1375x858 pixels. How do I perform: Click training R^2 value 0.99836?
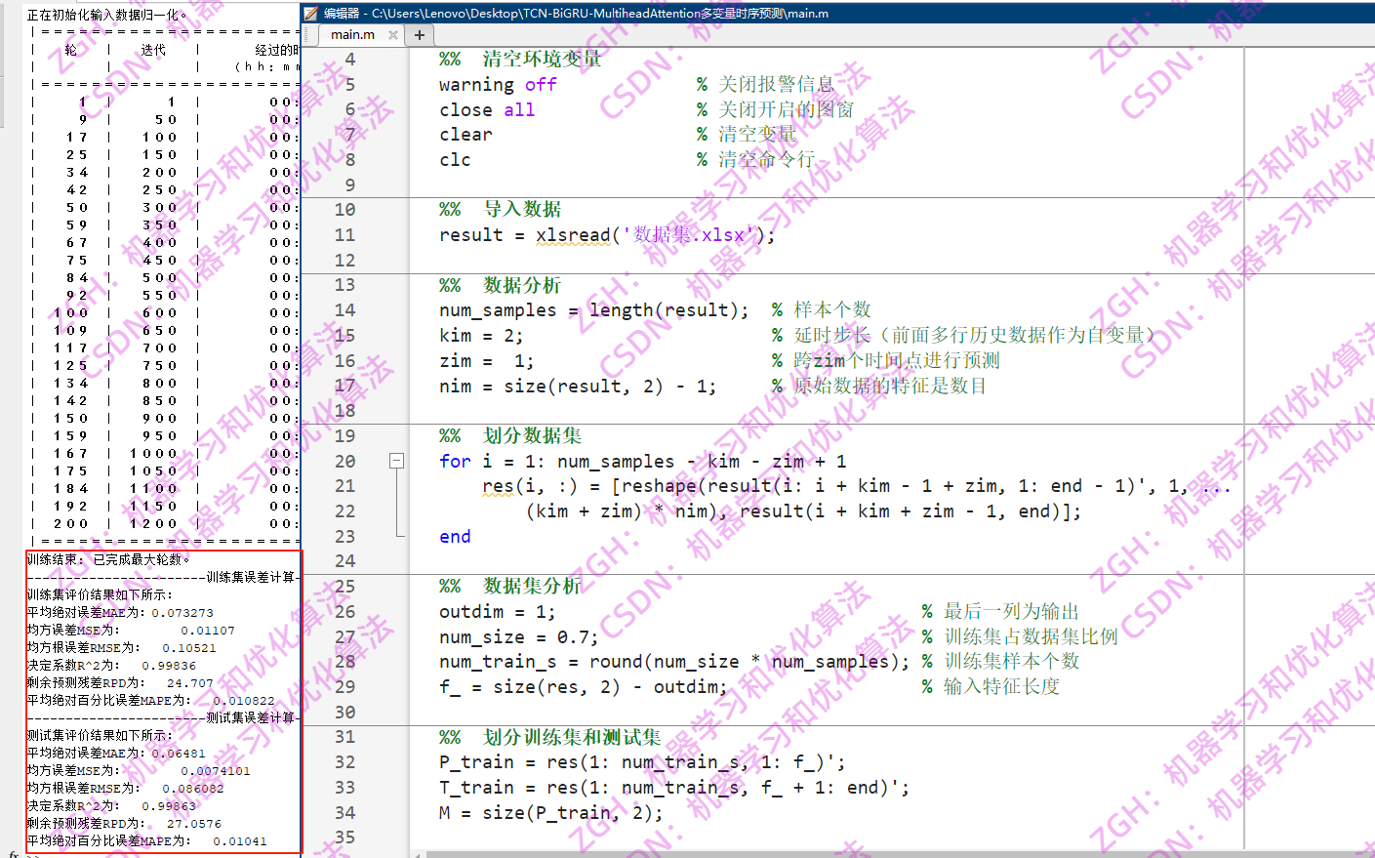tap(169, 666)
